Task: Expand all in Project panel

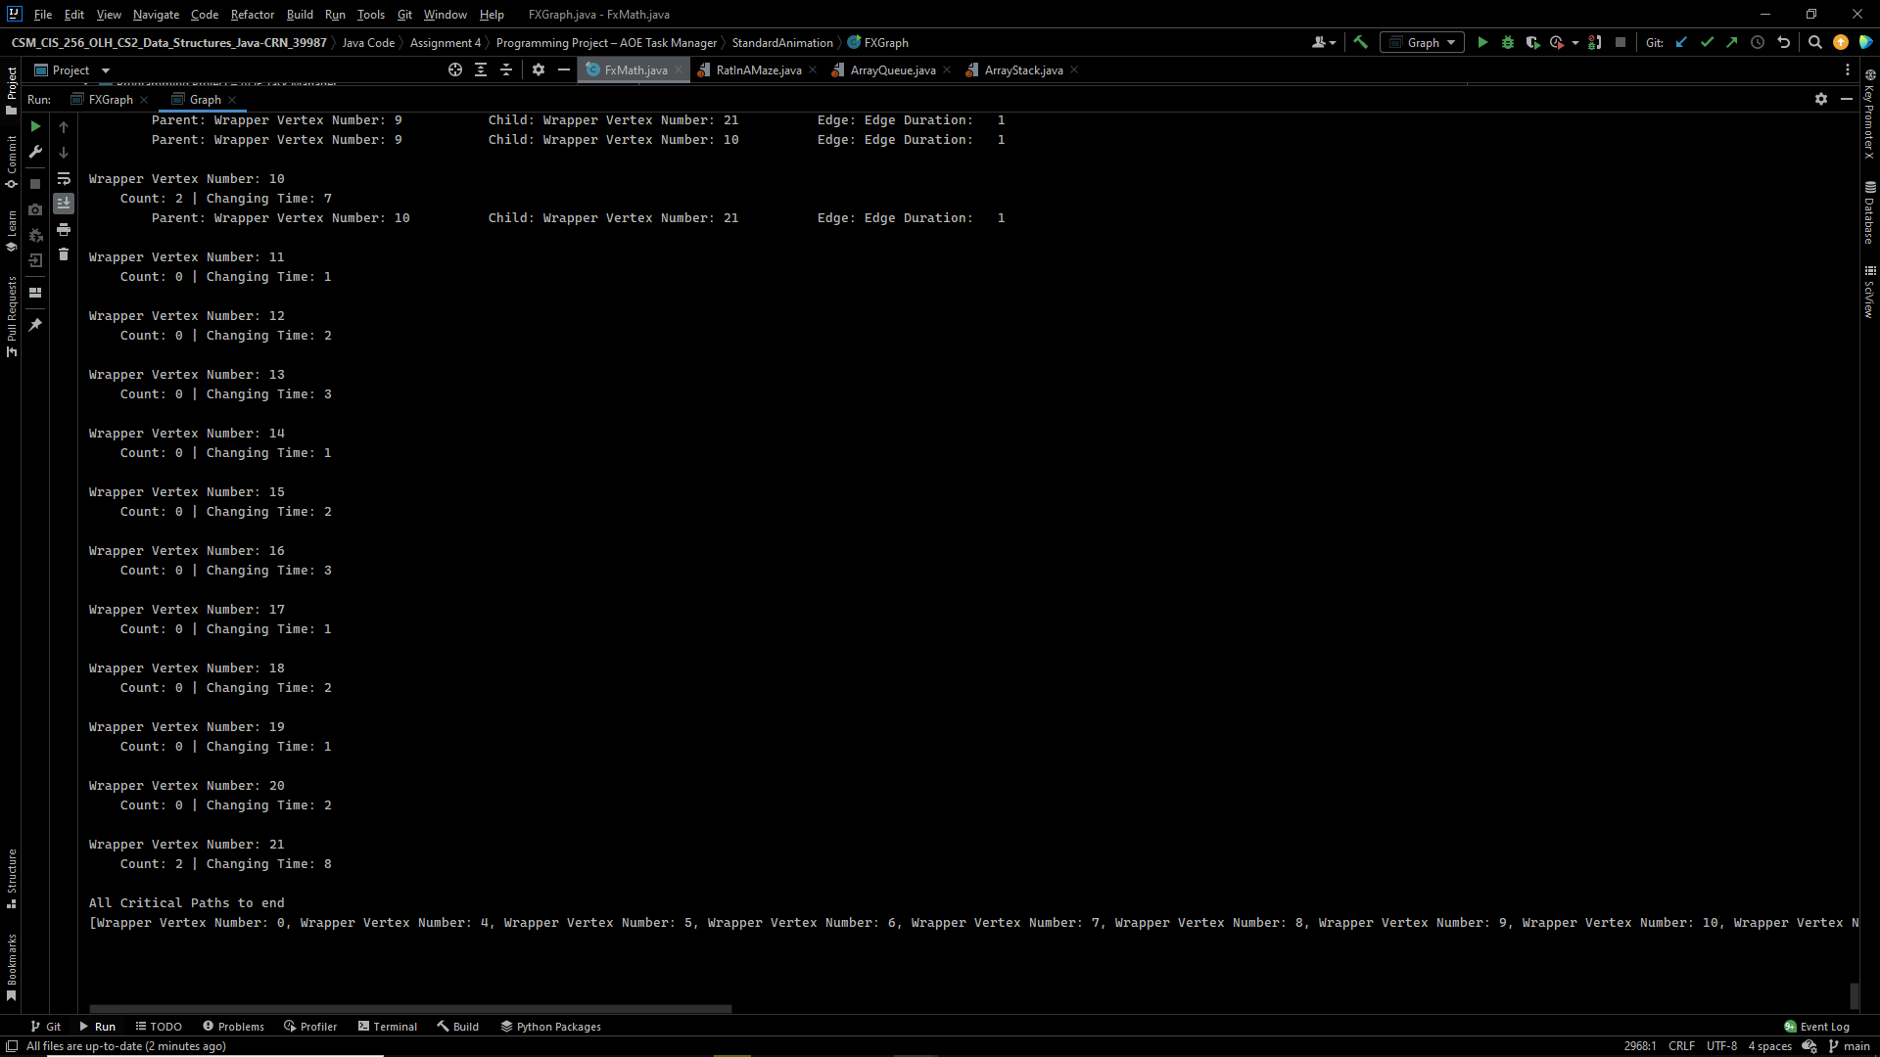Action: coord(481,69)
